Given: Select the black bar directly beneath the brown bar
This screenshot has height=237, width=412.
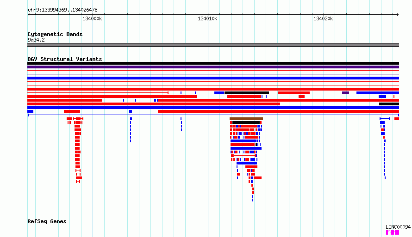Looking at the screenshot, I should [x=246, y=122].
